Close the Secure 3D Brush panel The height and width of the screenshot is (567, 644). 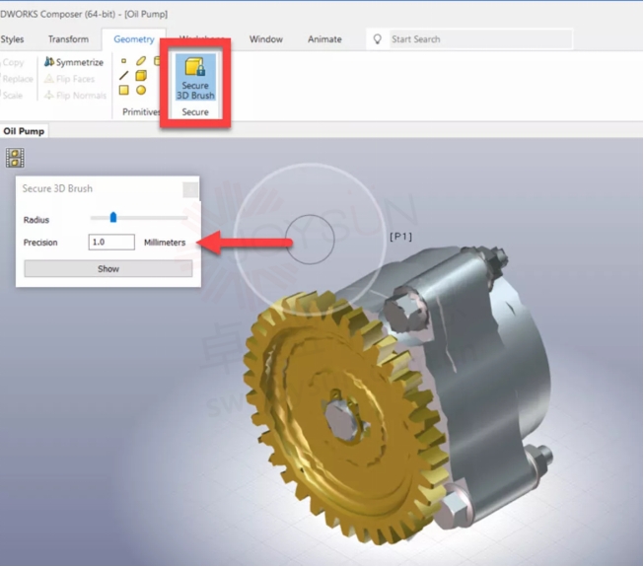[x=190, y=189]
